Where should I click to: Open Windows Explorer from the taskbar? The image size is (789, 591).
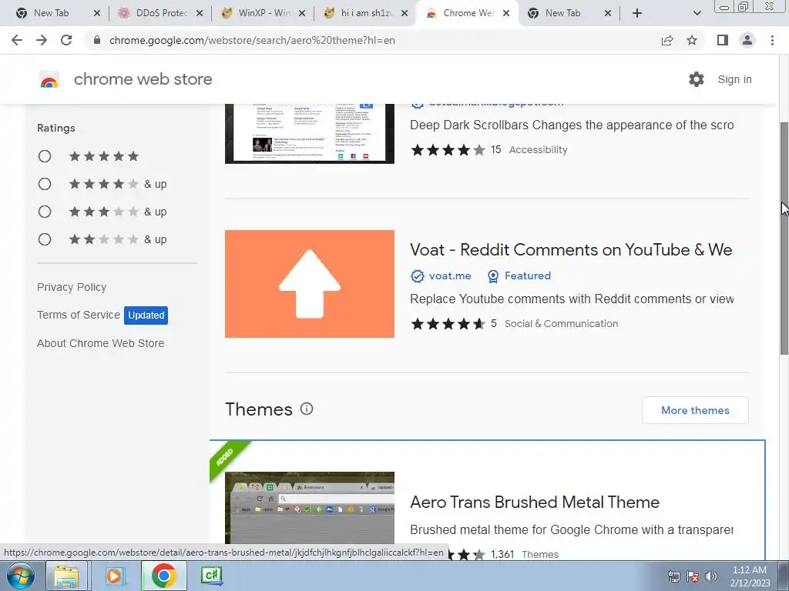[x=67, y=576]
